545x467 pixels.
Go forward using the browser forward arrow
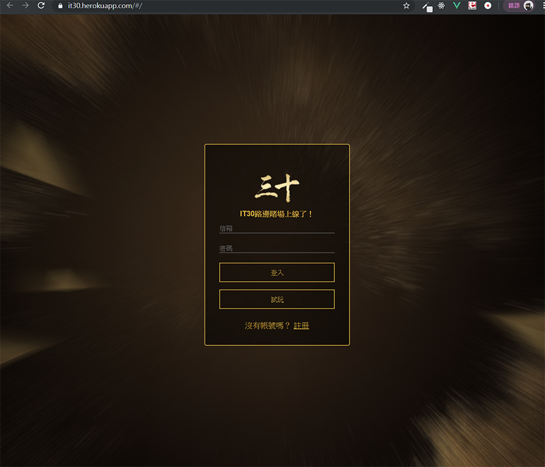(26, 5)
